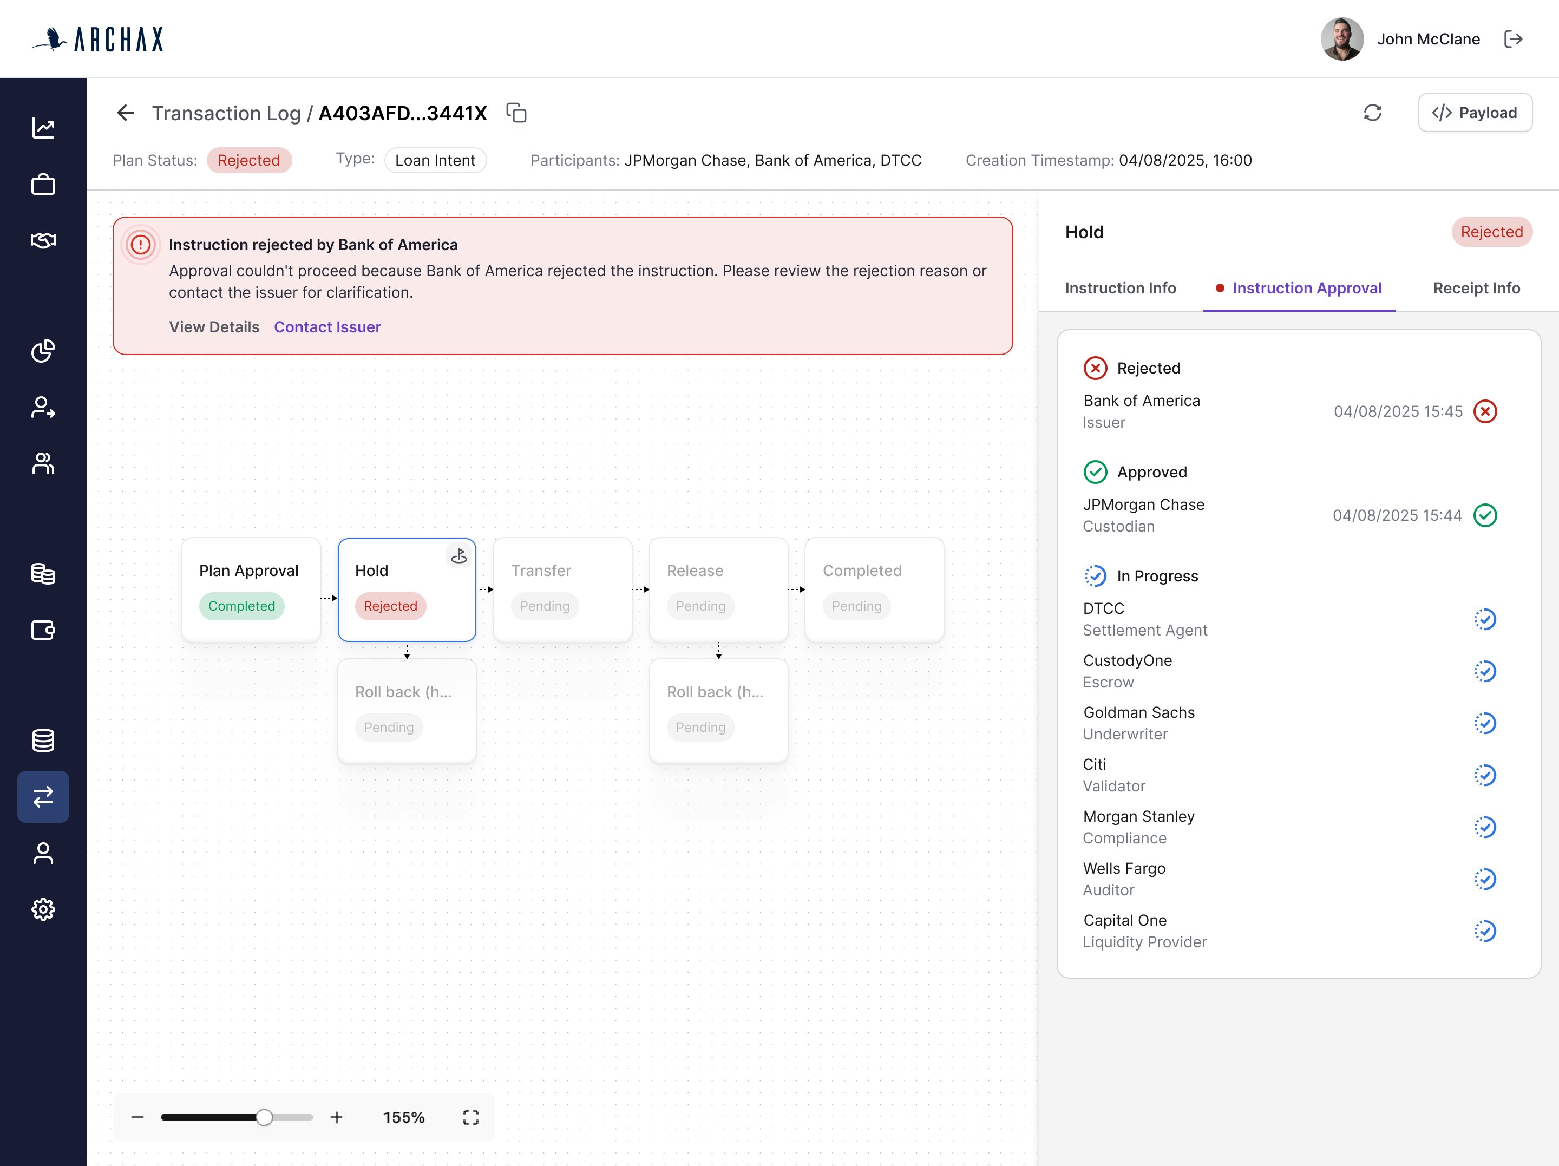Click the Contact Issuer link
Image resolution: width=1559 pixels, height=1166 pixels.
coord(327,327)
